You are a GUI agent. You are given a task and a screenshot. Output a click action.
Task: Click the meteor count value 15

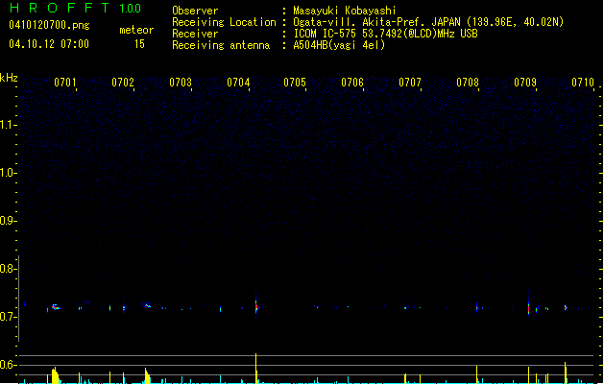pyautogui.click(x=139, y=44)
